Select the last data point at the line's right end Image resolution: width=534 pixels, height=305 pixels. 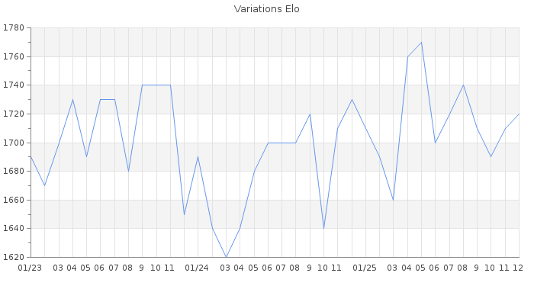(x=519, y=114)
